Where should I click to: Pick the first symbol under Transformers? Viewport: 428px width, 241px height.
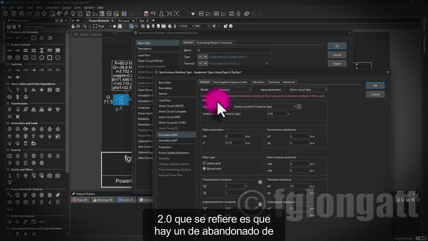click(x=10, y=109)
